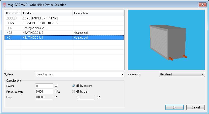Click the Ok button
Viewport: 209px width, 114px height.
pyautogui.click(x=174, y=107)
